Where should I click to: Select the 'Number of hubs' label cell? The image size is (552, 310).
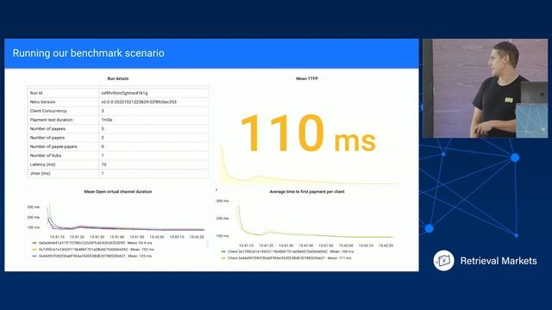63,155
